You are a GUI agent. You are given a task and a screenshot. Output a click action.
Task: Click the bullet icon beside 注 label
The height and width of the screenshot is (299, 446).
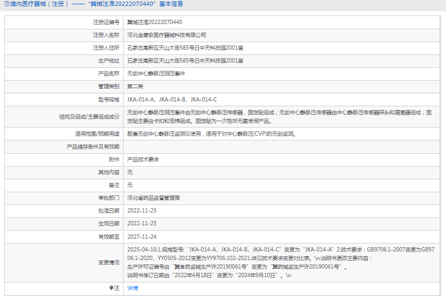[x=111, y=288]
